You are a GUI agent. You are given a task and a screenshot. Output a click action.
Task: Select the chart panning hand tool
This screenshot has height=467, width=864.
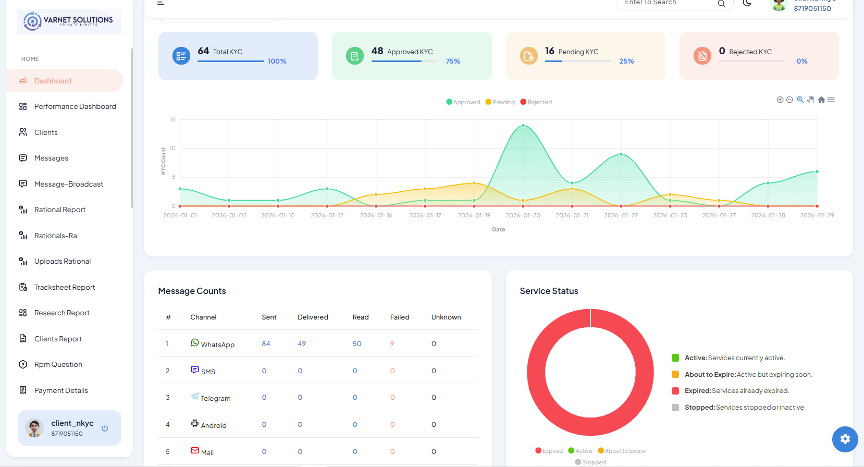tap(811, 100)
